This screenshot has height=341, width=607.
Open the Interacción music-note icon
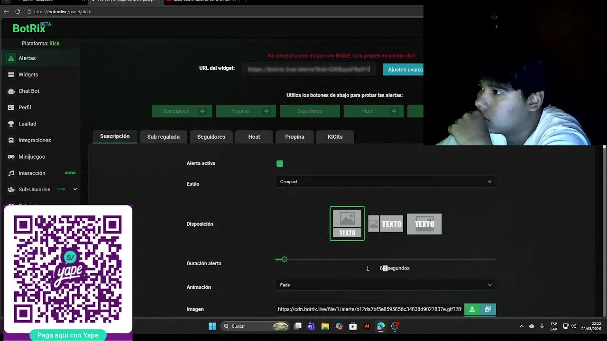[11, 173]
